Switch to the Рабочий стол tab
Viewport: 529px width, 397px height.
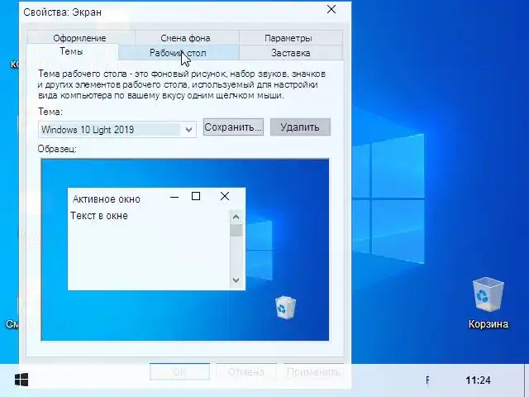(x=178, y=53)
